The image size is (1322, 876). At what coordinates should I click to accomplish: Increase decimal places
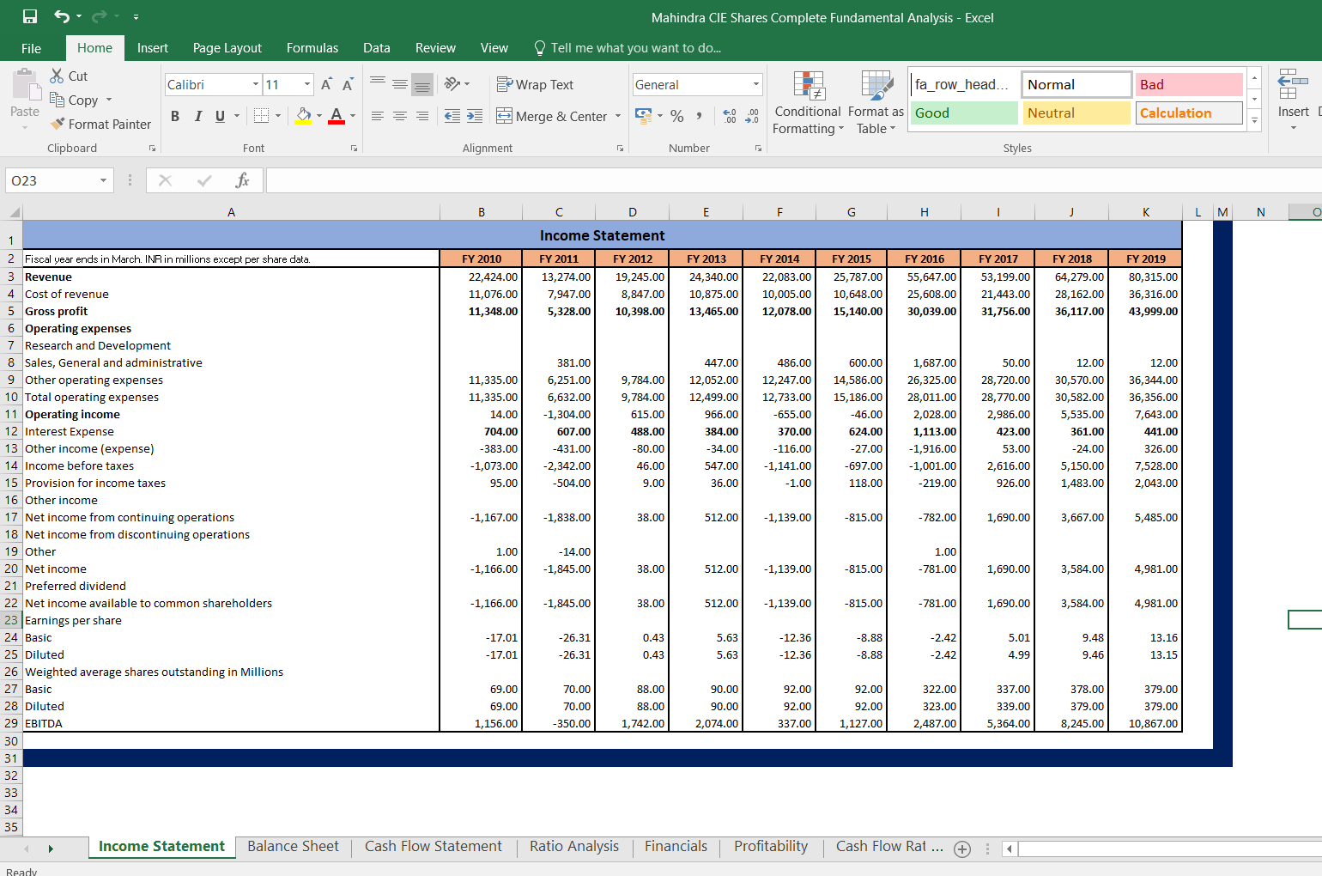click(730, 115)
